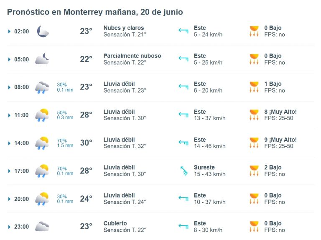This screenshot has height=240, width=321.
Task: Click the rain cloud icon at 08:00
Action: [42, 87]
